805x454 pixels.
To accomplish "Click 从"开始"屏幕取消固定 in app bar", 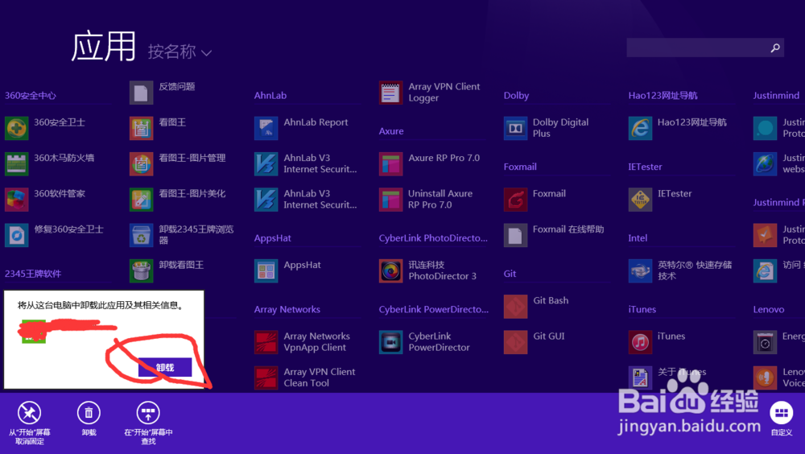I will click(x=29, y=423).
